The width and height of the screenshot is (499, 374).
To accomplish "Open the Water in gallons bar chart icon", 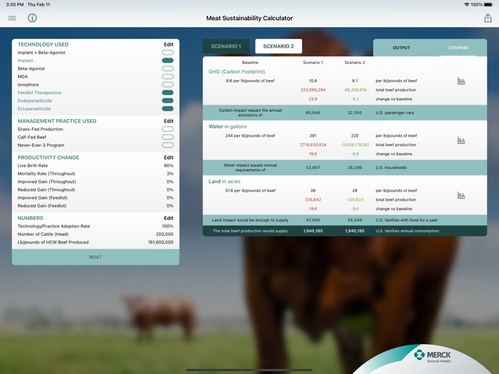I will [461, 140].
